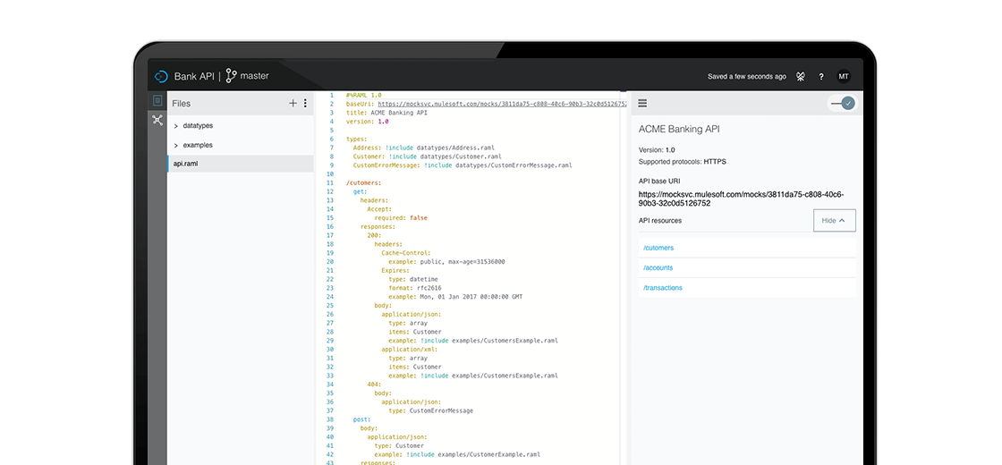This screenshot has height=465, width=1002.
Task: Hide the API resources list
Action: click(x=834, y=220)
